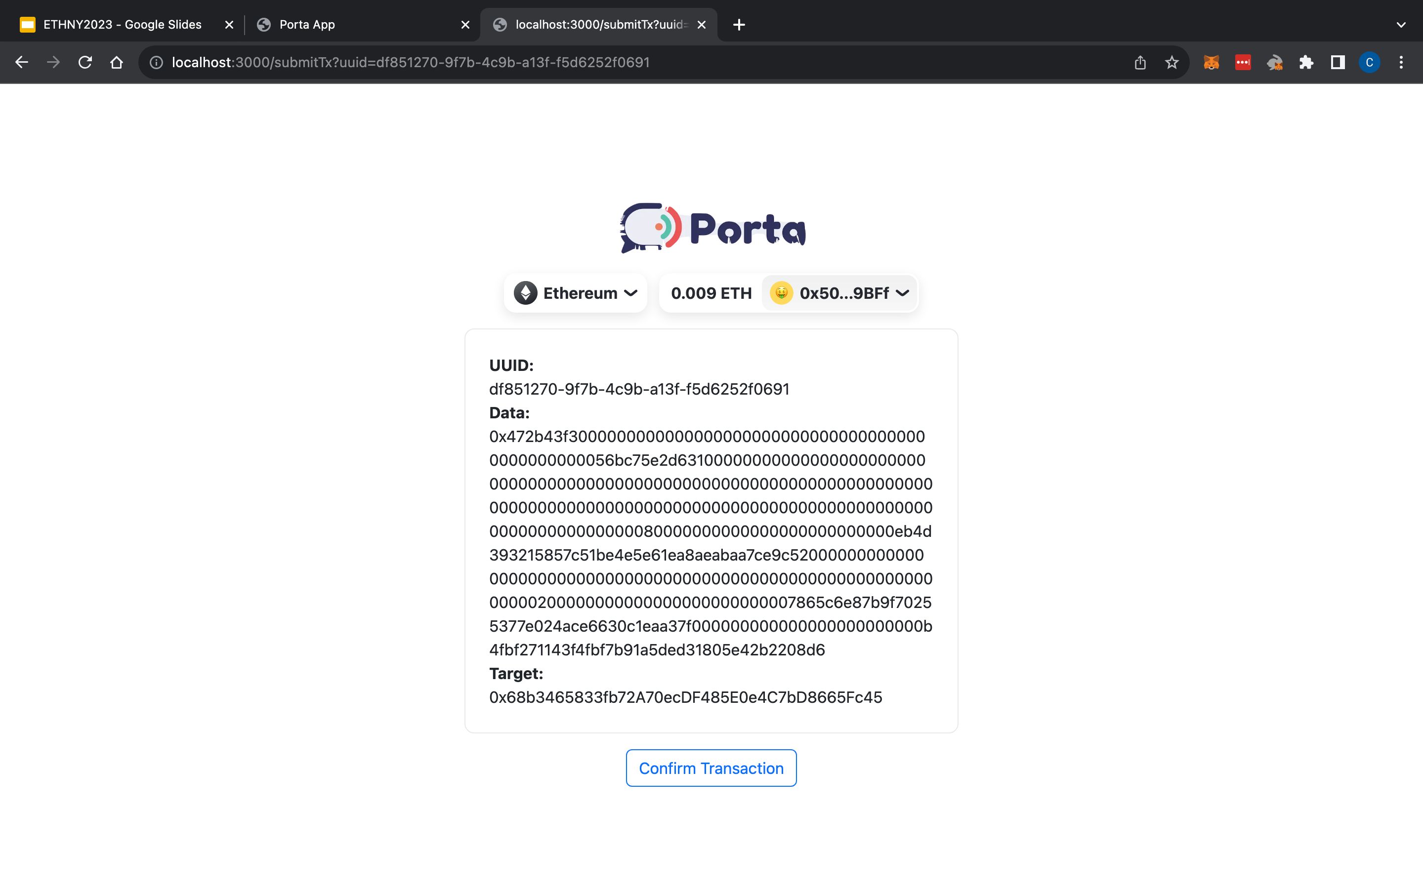Click the Ethereum diamond icon
Viewport: 1423px width, 889px height.
pos(525,293)
